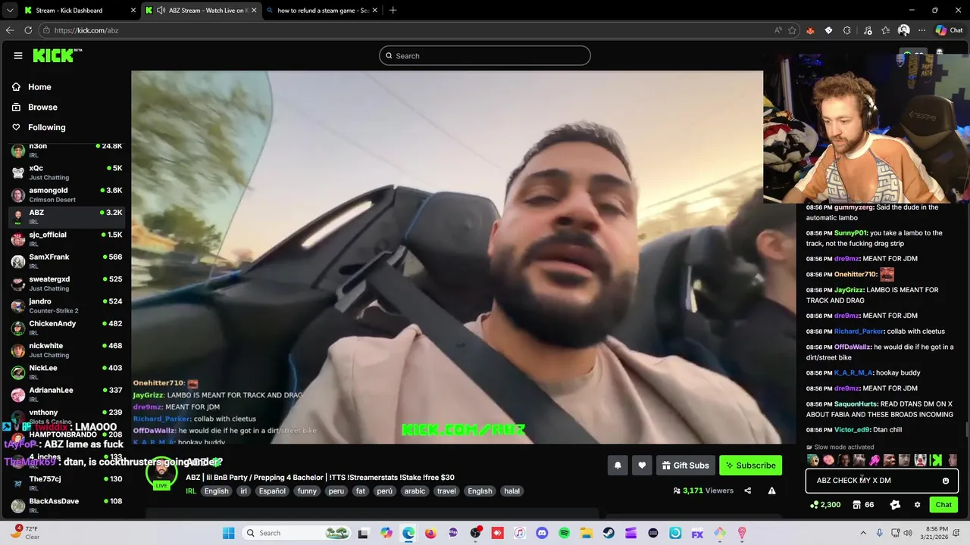Open NickLee channel in sidebar
The width and height of the screenshot is (970, 545).
(x=67, y=372)
